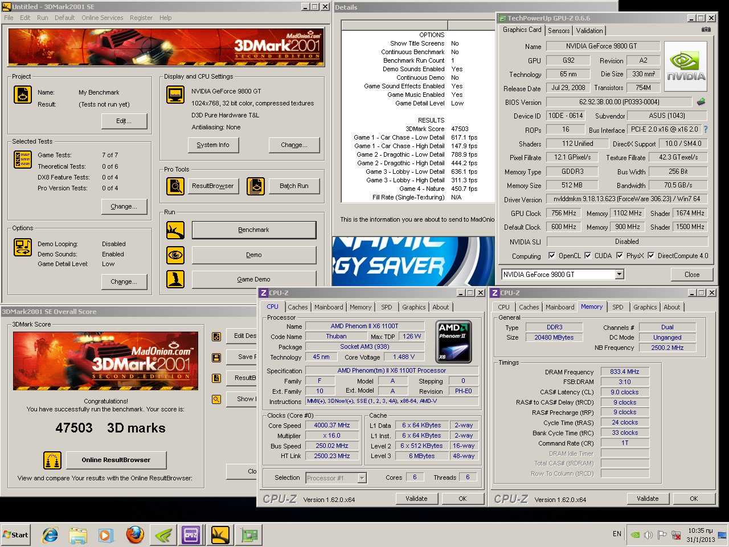Click the Selected Tests checklist icon
The height and width of the screenshot is (547, 729).
[23, 160]
